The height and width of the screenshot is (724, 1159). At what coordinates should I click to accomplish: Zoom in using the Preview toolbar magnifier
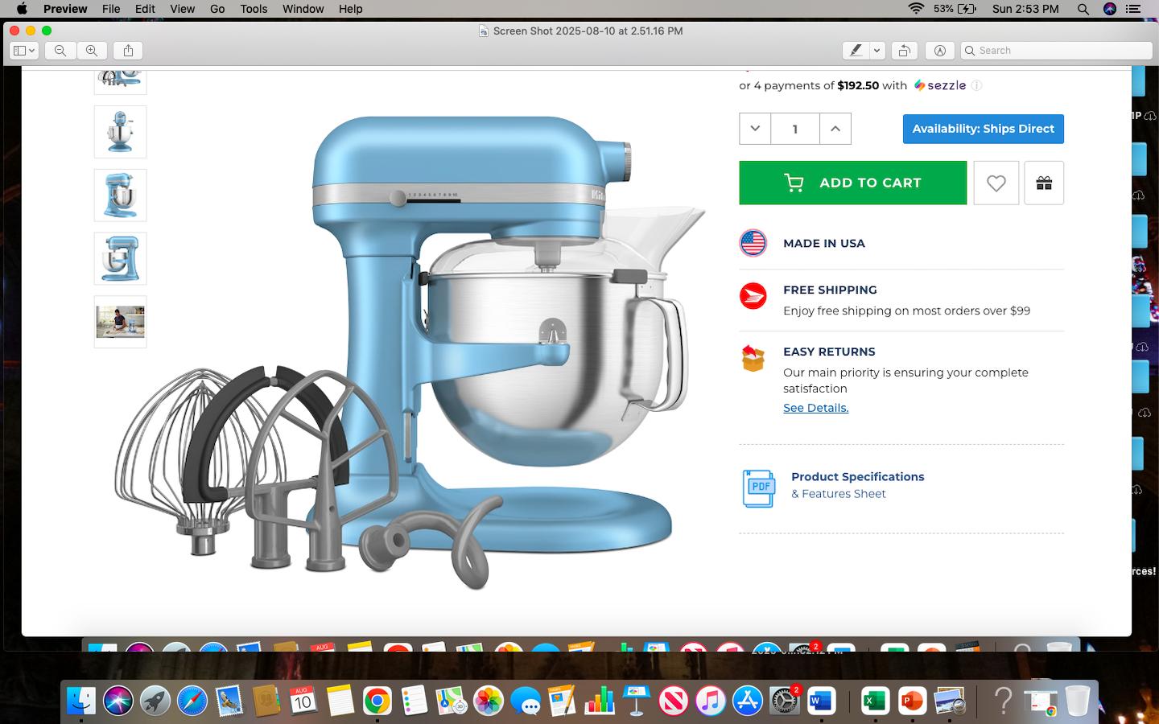pyautogui.click(x=92, y=51)
